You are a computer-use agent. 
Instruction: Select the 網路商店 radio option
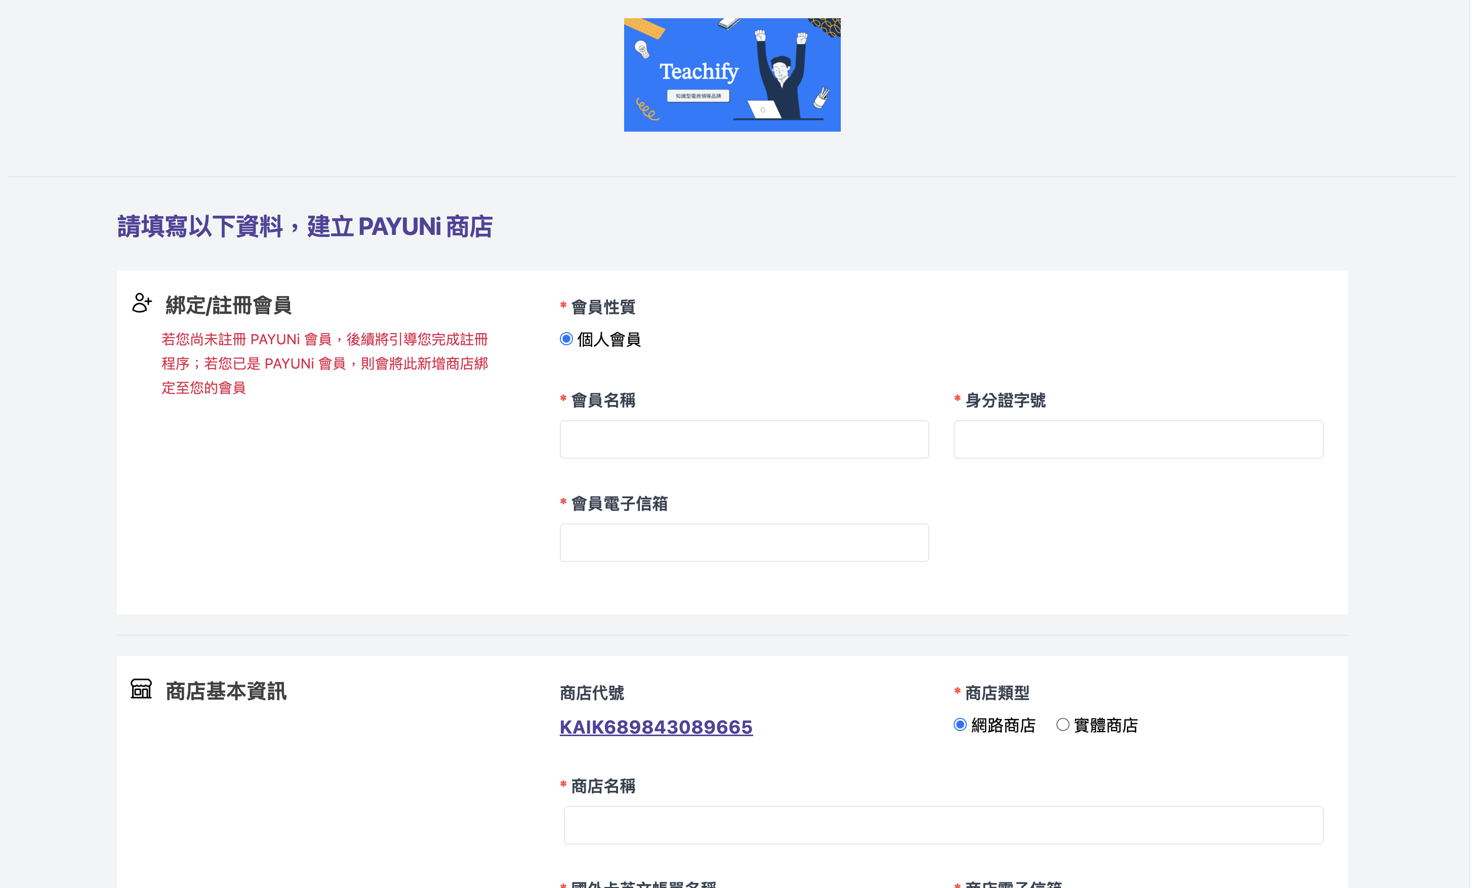point(960,725)
